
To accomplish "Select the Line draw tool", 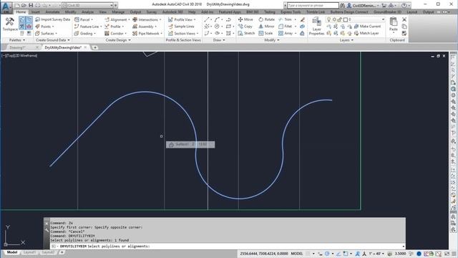I will [207, 19].
